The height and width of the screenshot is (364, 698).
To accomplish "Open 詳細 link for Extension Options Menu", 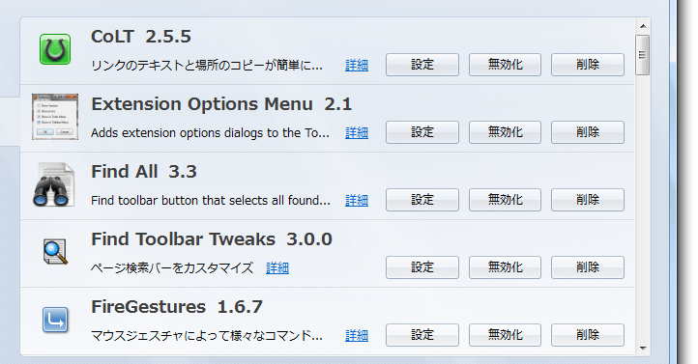I will pyautogui.click(x=357, y=133).
